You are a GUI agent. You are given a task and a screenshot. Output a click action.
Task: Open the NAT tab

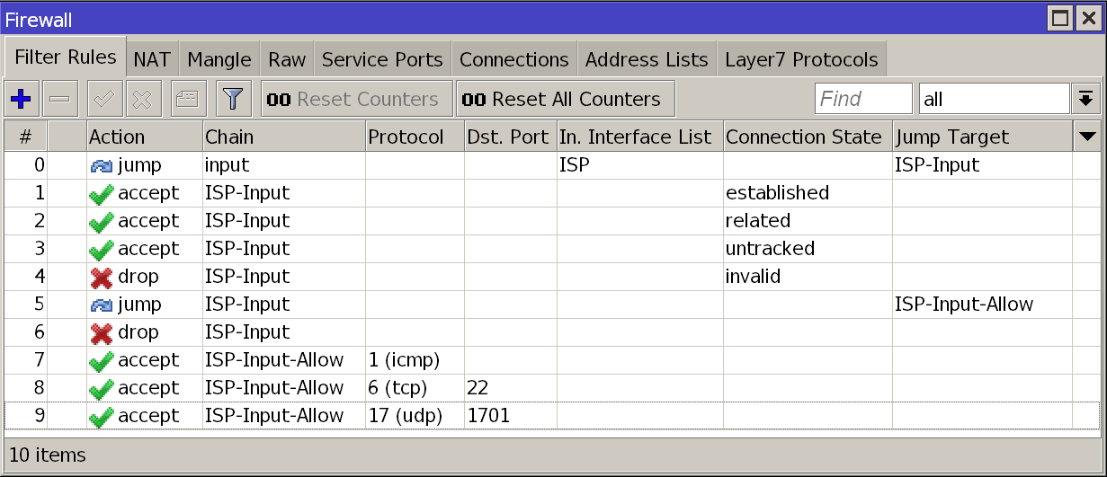[x=152, y=60]
